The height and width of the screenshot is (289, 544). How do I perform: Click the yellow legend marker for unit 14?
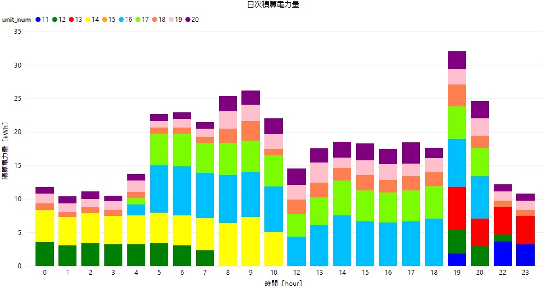(x=88, y=20)
